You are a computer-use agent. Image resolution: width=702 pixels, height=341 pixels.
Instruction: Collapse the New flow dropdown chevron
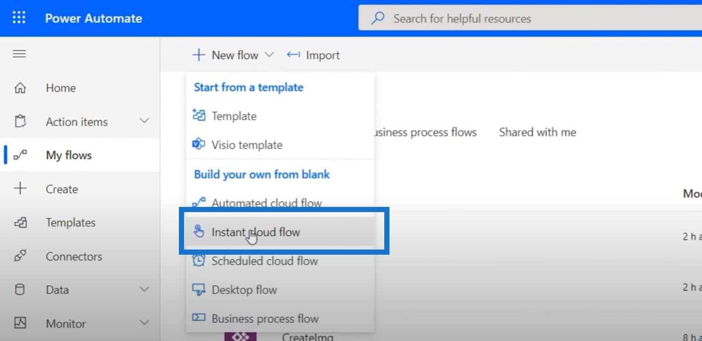coord(269,55)
